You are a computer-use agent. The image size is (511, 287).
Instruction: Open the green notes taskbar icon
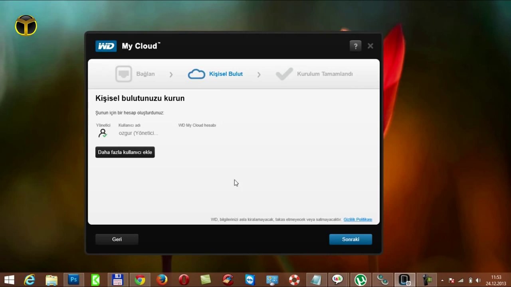point(206,280)
